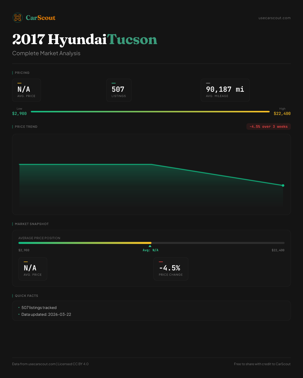The image size is (303, 378).
Task: Open the Licensed CC BY 4.0 footer text
Action: pyautogui.click(x=73, y=364)
